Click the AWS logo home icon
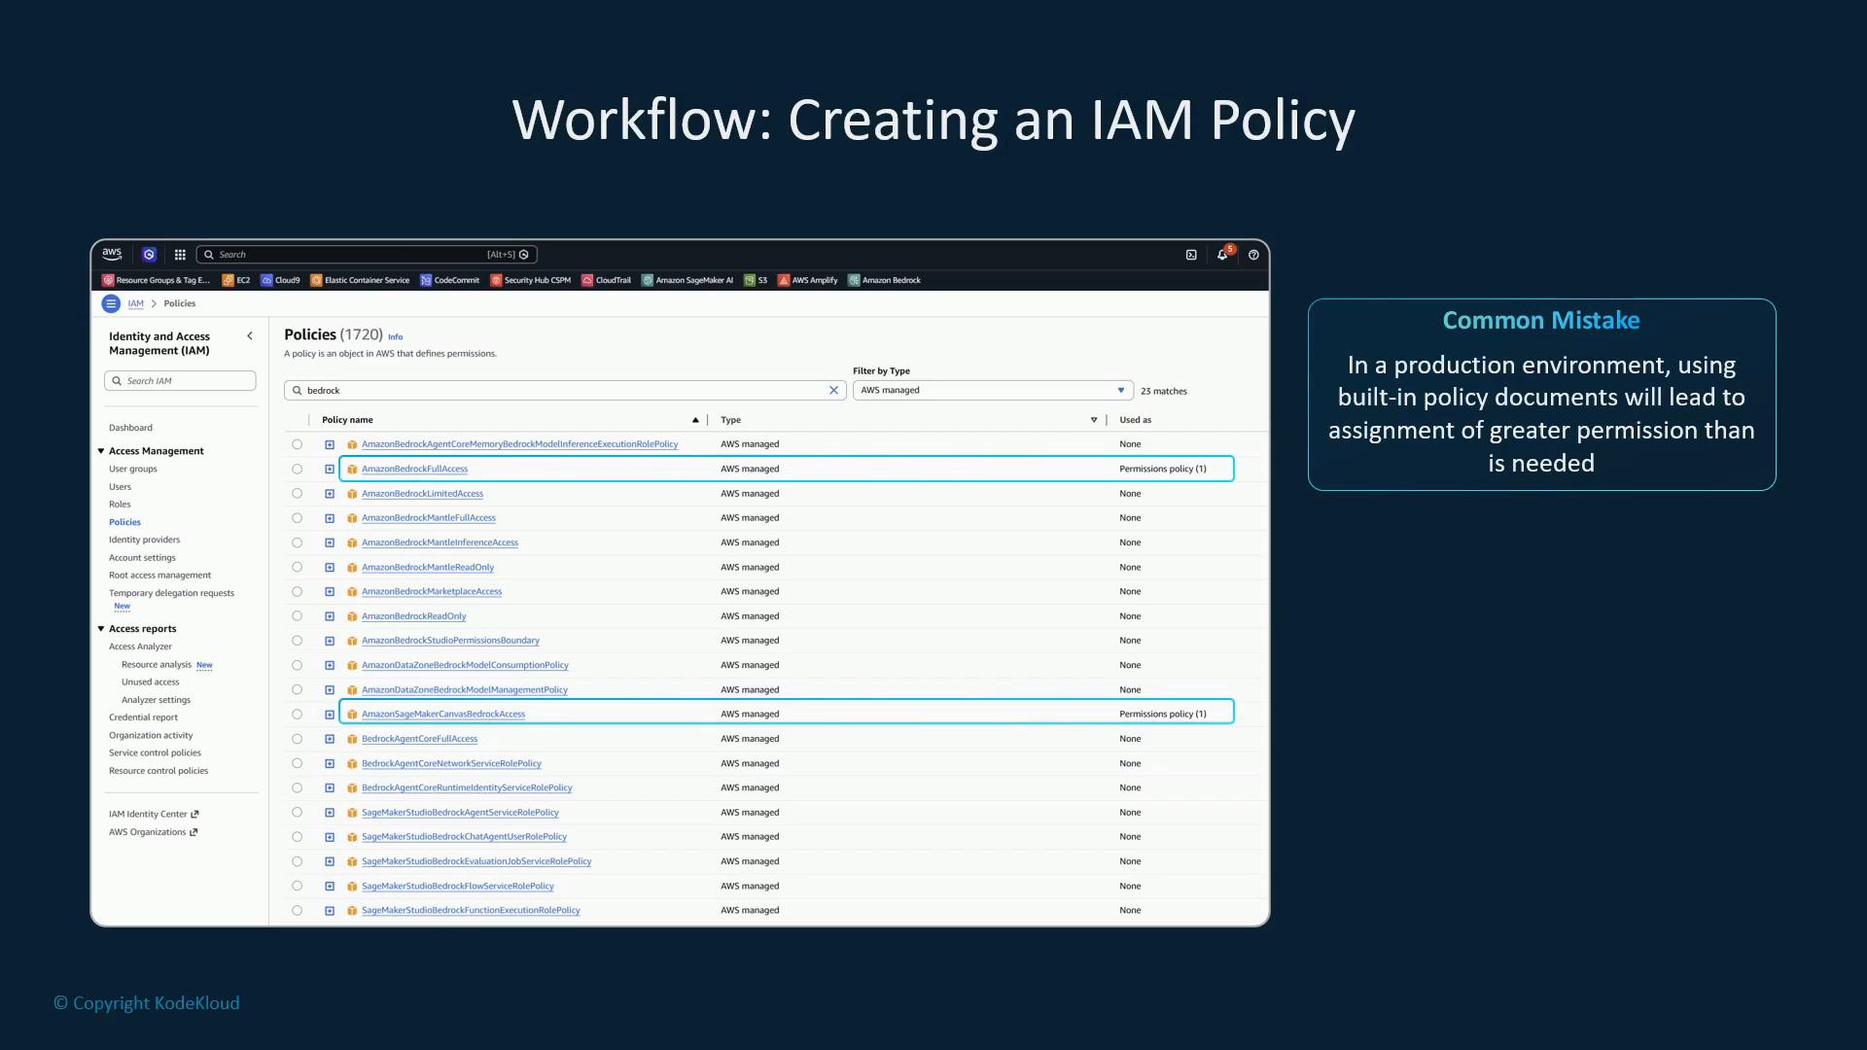This screenshot has height=1050, width=1867. click(x=112, y=254)
